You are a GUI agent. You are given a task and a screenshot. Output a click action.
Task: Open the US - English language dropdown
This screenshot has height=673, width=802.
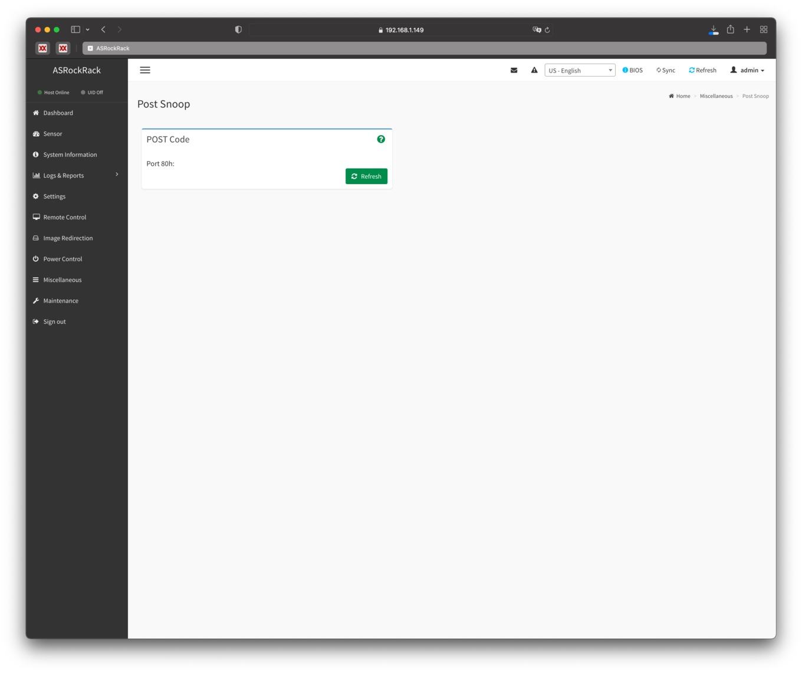(x=580, y=70)
